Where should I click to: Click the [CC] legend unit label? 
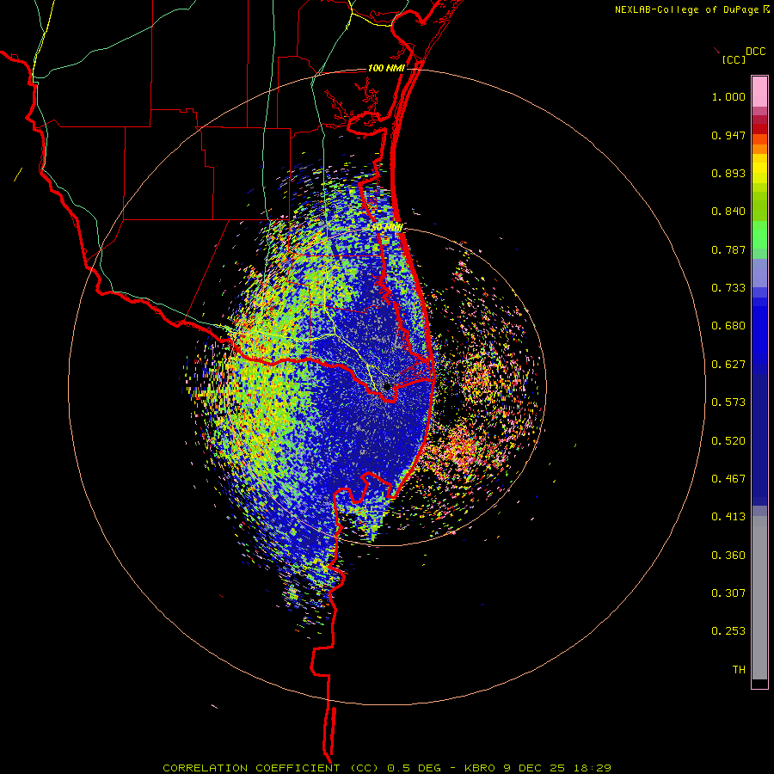coord(734,59)
